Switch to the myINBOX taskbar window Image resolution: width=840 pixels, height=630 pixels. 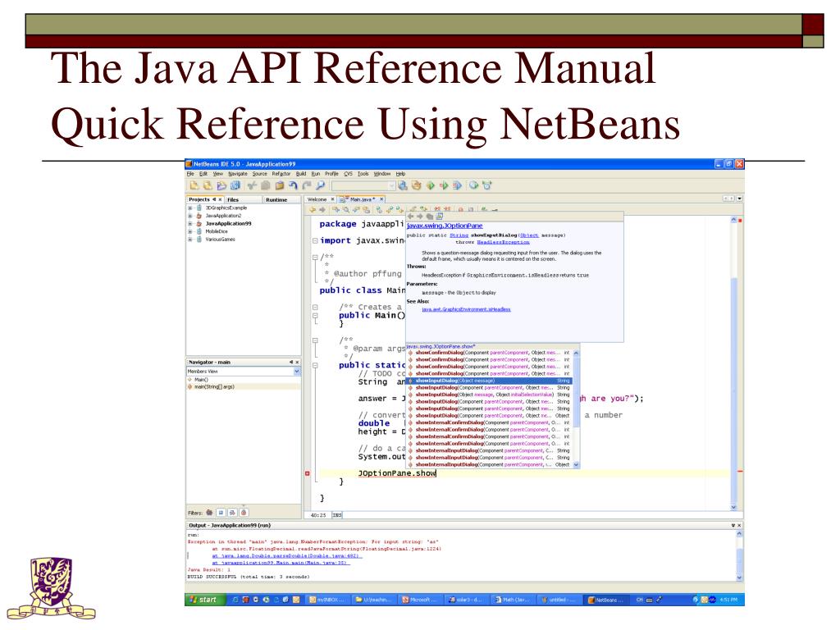tap(329, 600)
